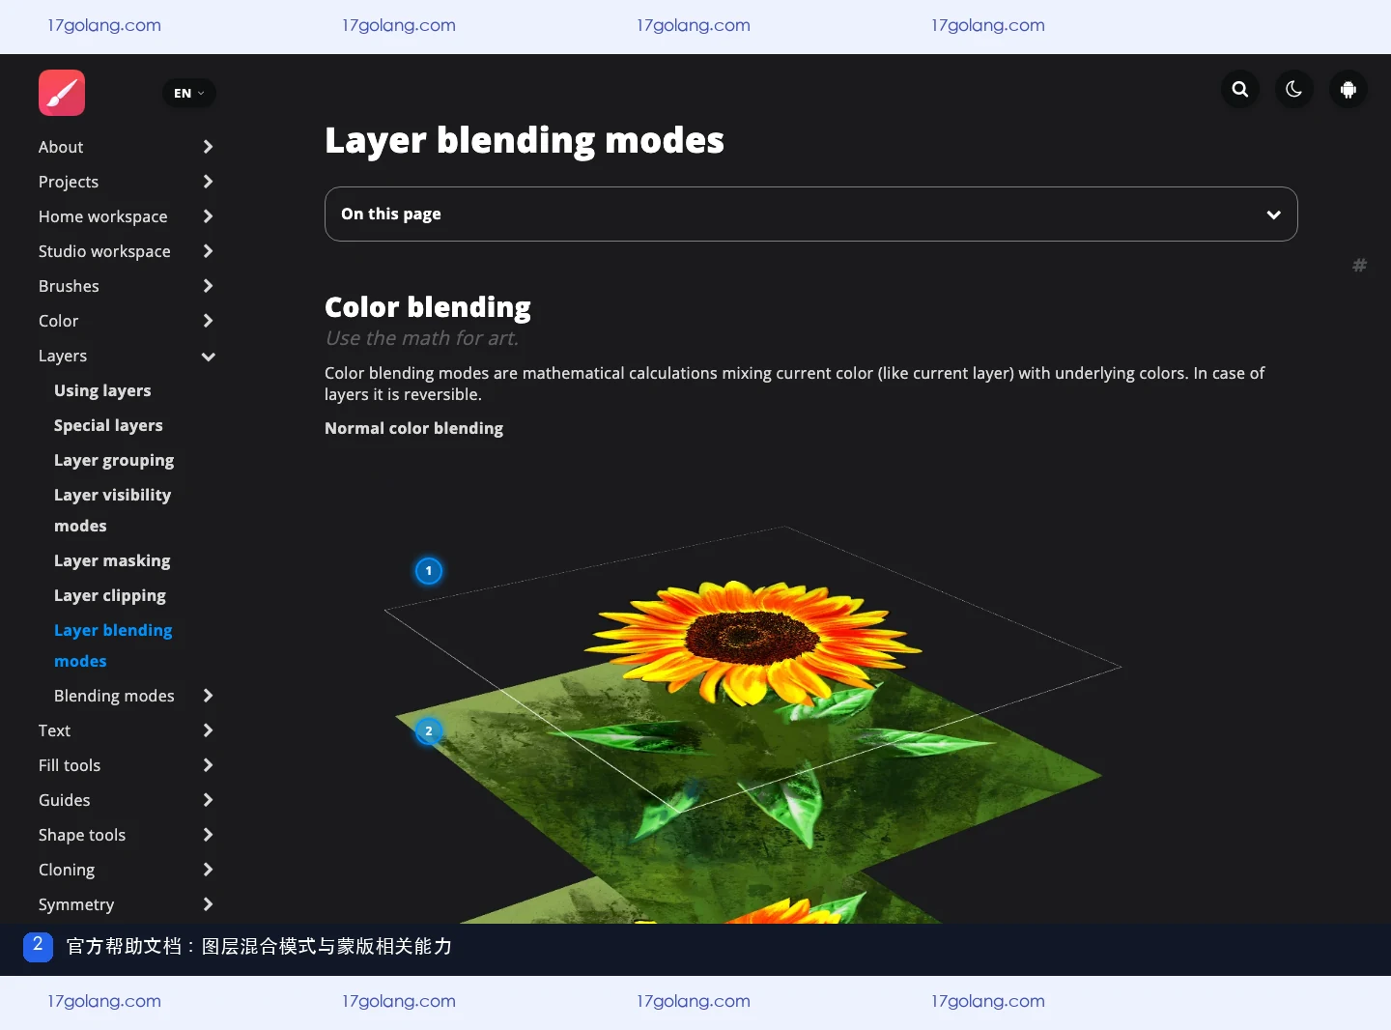Image resolution: width=1391 pixels, height=1030 pixels.
Task: Click marker 1 on the sunflower diagram
Action: pos(429,571)
